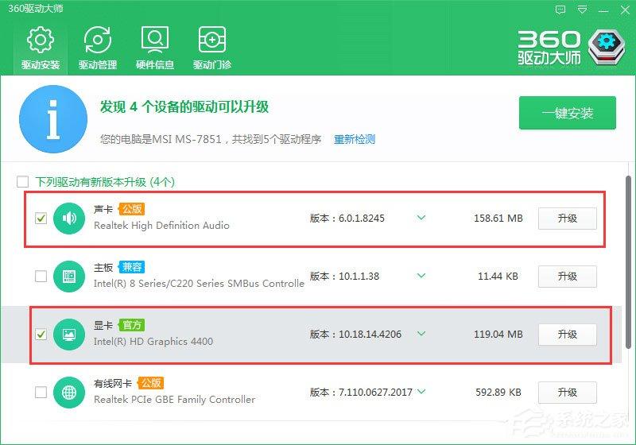Click the 158.61 MB size value
636x445 pixels.
click(498, 219)
